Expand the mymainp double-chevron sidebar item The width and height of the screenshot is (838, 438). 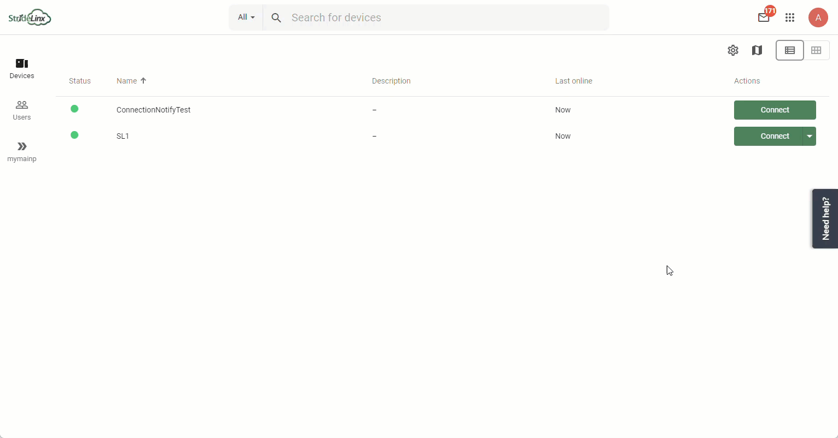pyautogui.click(x=22, y=152)
